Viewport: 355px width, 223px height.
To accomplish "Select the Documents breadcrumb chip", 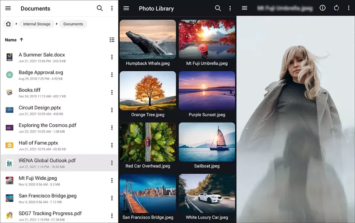I will (x=73, y=24).
